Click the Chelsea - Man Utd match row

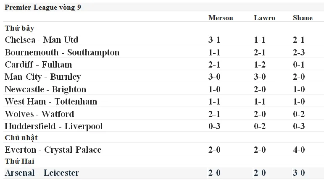pos(42,40)
